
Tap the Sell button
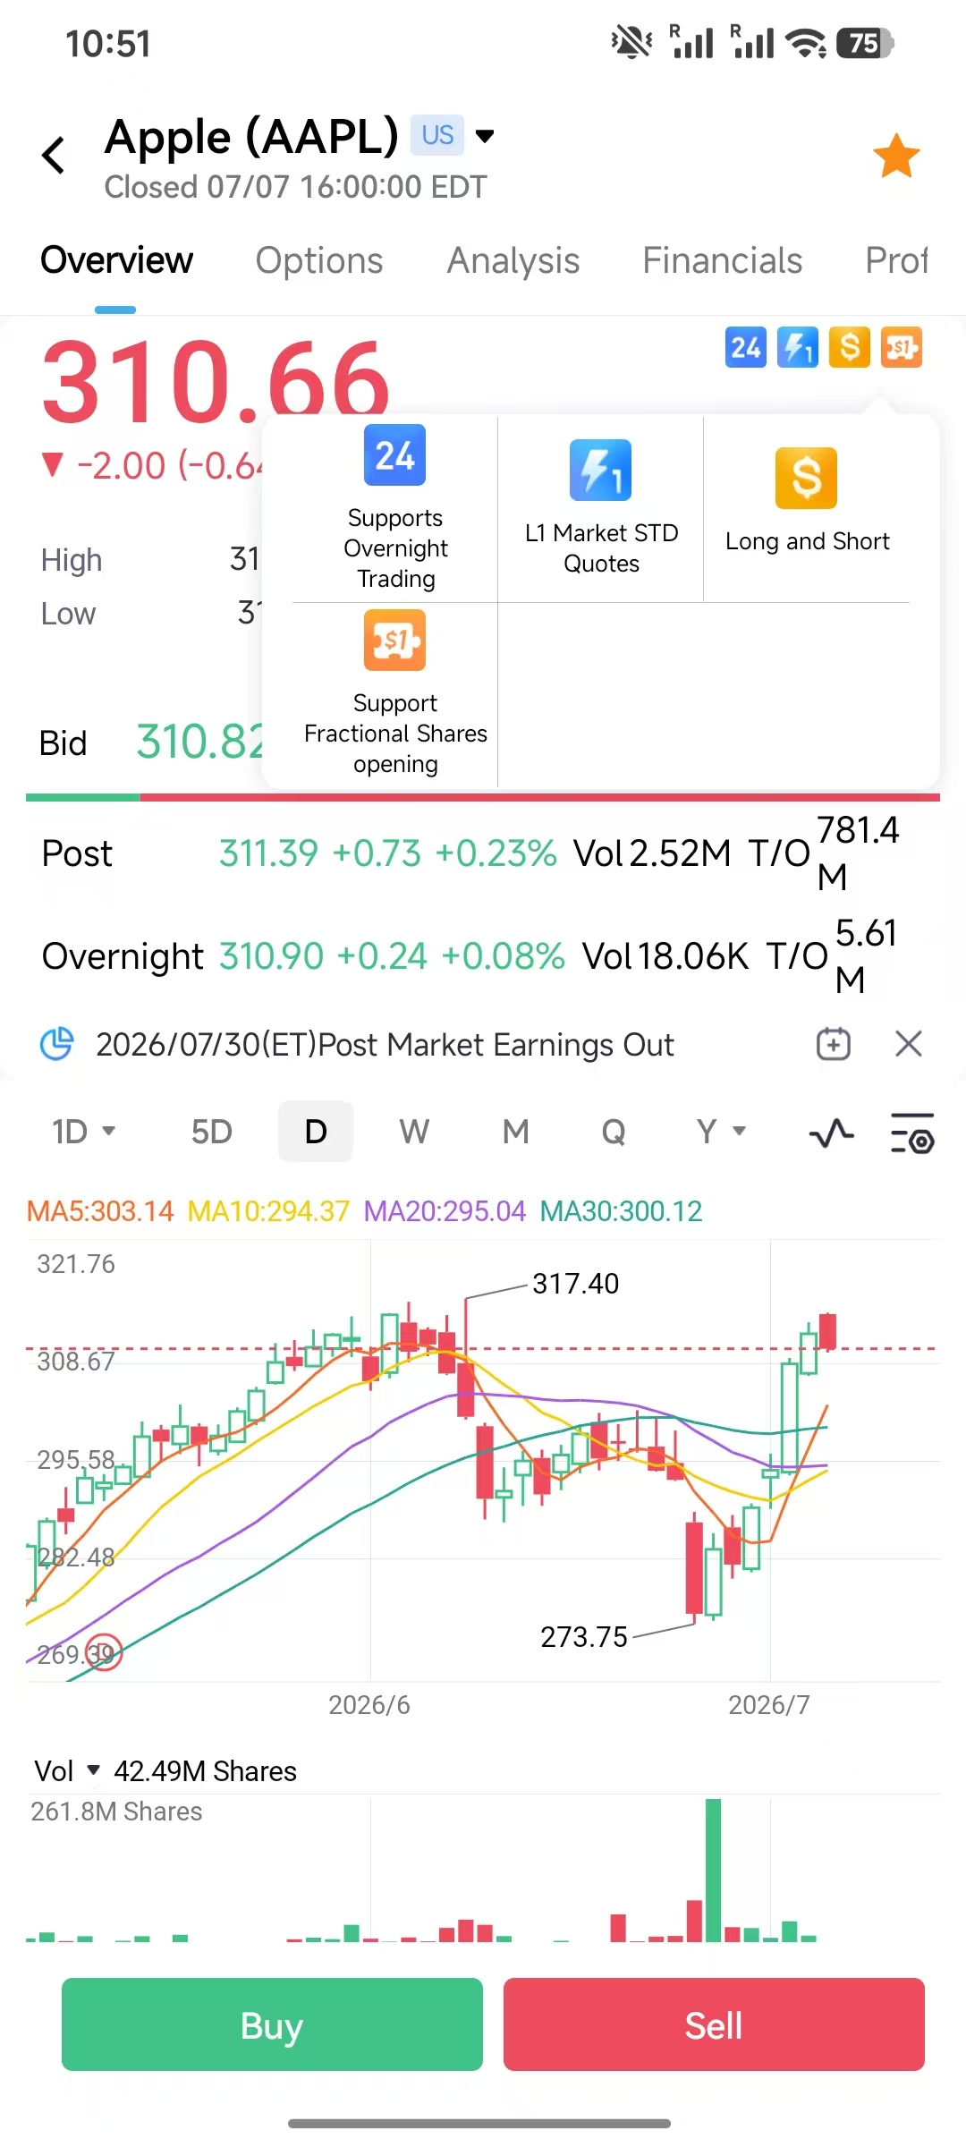tap(714, 2024)
